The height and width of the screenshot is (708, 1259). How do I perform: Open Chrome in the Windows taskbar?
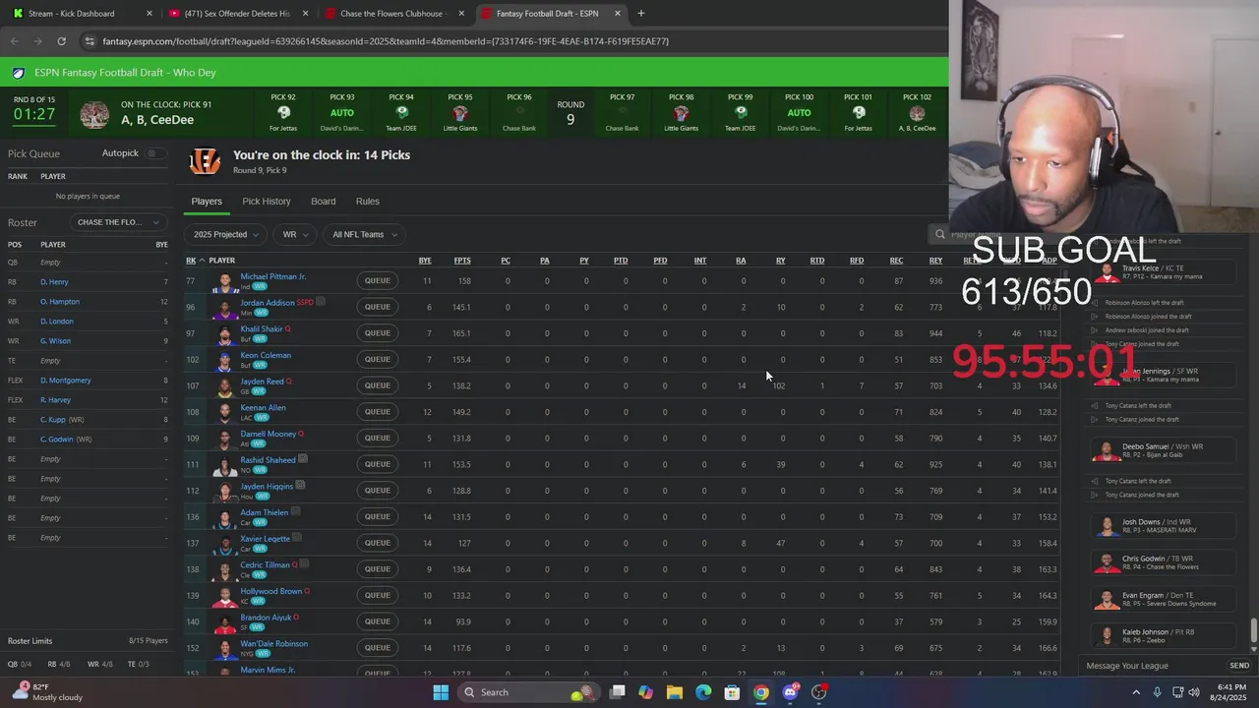click(761, 692)
